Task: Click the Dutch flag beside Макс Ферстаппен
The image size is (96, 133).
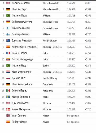Action: click(x=8, y=72)
